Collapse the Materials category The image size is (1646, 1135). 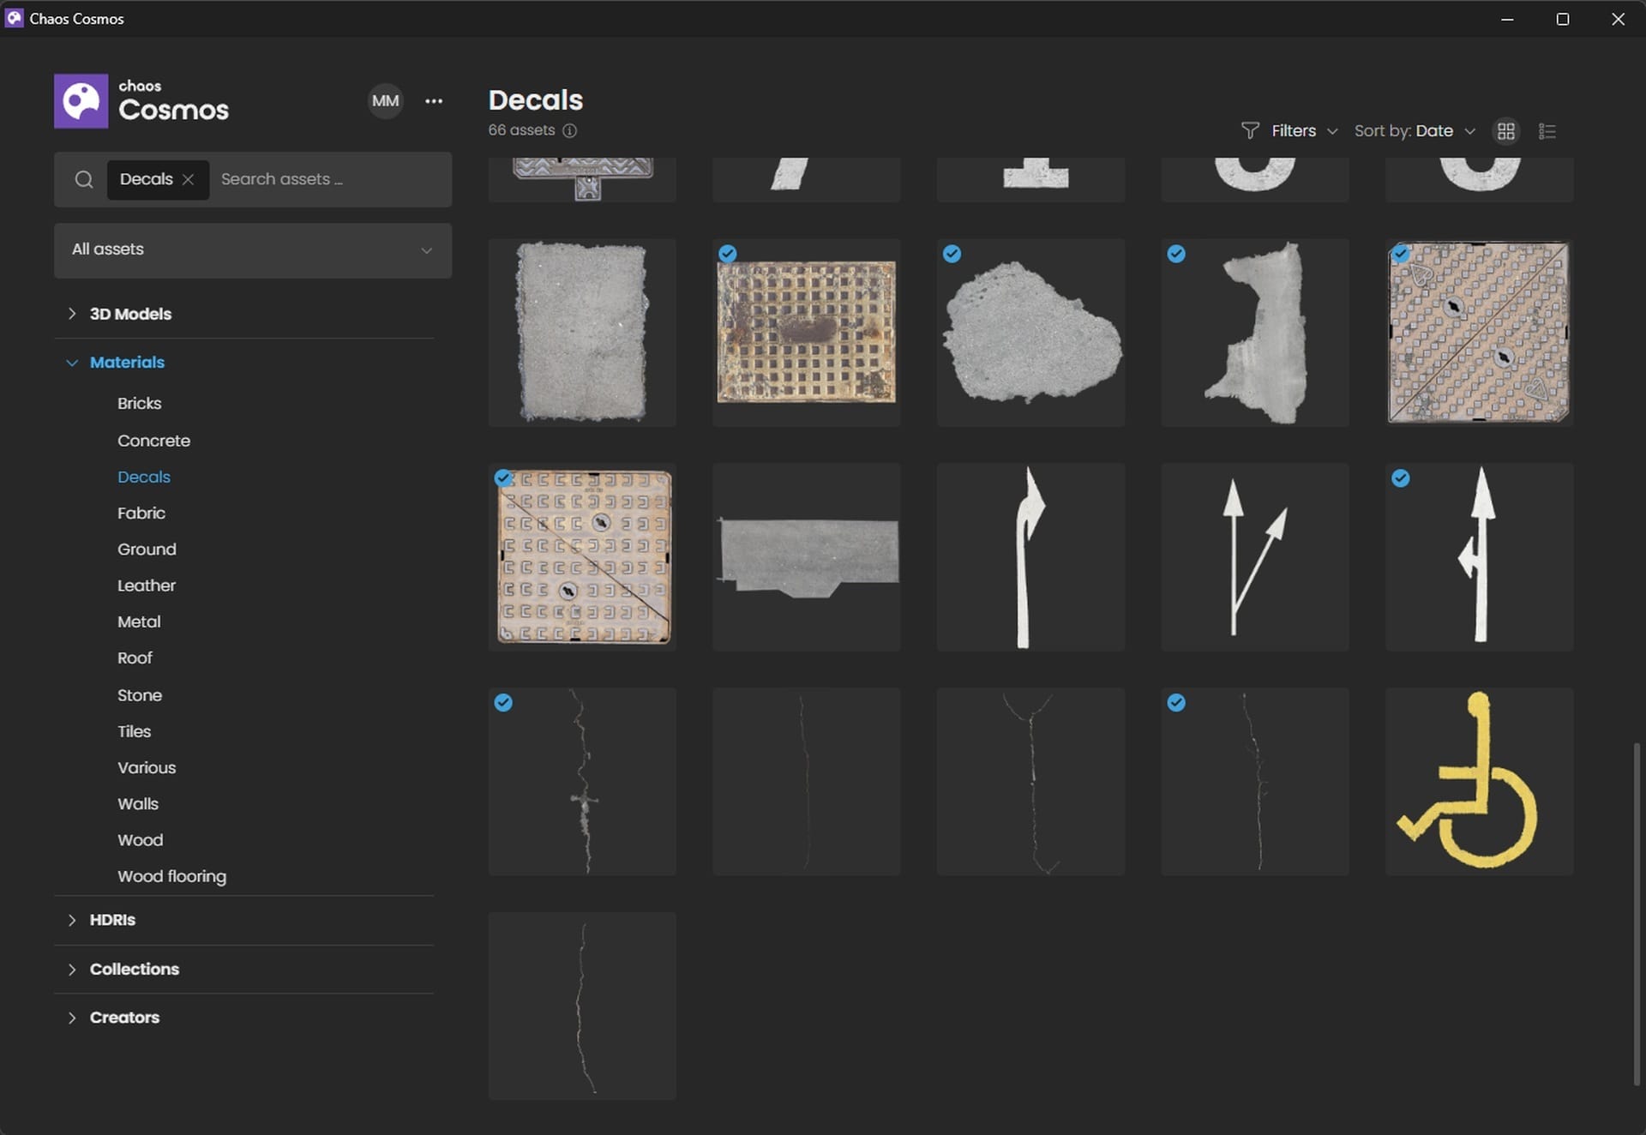click(x=127, y=363)
